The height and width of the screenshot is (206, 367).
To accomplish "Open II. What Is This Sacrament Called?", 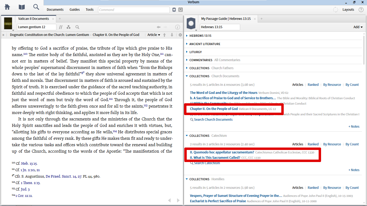I will (215, 158).
